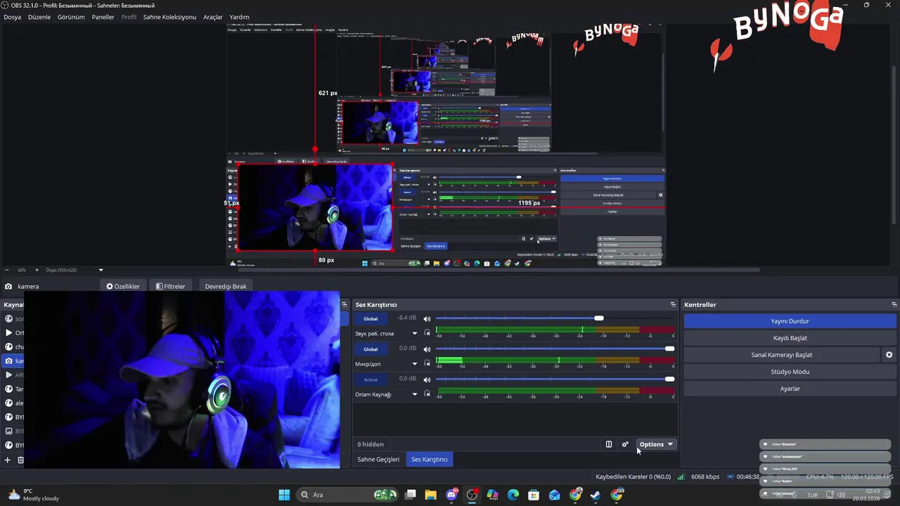Select the cha browser source row
This screenshot has height=506, width=900.
click(x=13, y=347)
